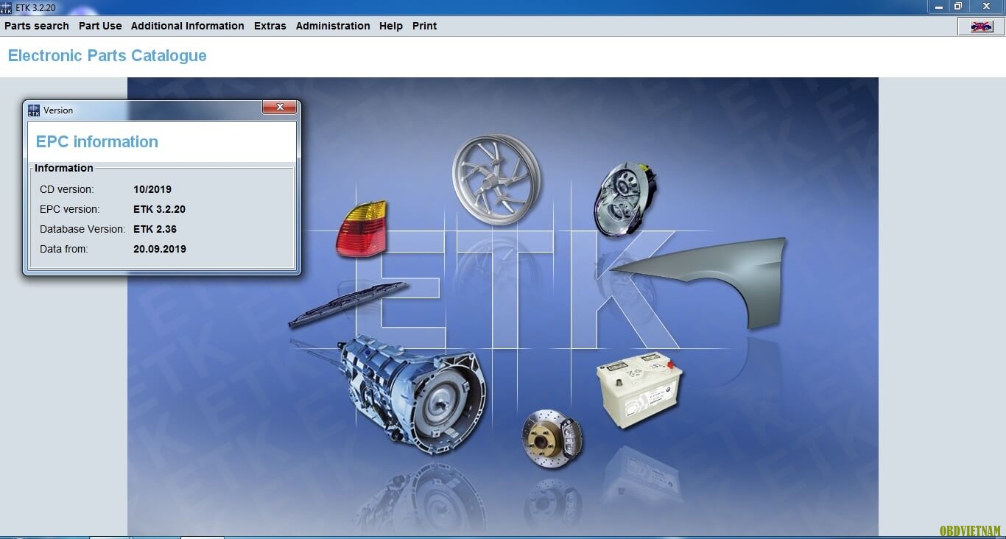The width and height of the screenshot is (1006, 539).
Task: Select the CD version value 10/2019
Action: (x=152, y=189)
